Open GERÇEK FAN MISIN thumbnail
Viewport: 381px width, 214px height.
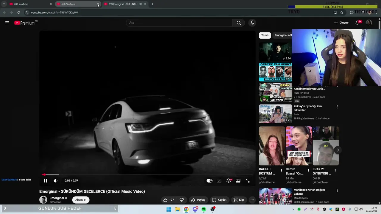(275, 72)
